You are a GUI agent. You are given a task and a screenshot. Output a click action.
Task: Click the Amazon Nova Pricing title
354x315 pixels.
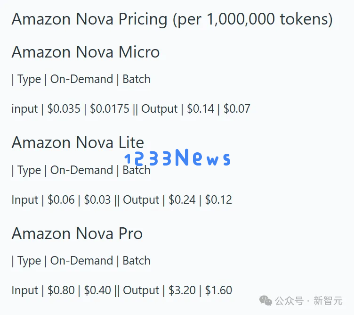172,19
